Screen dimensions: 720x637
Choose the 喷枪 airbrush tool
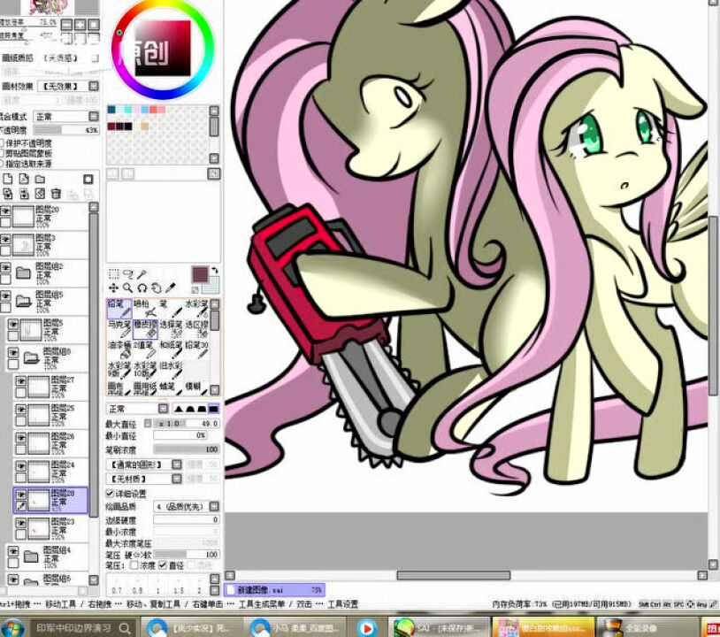click(x=145, y=309)
